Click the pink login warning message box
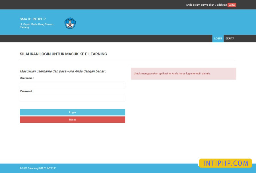Screen dimensions: 256x173 pos(183,73)
